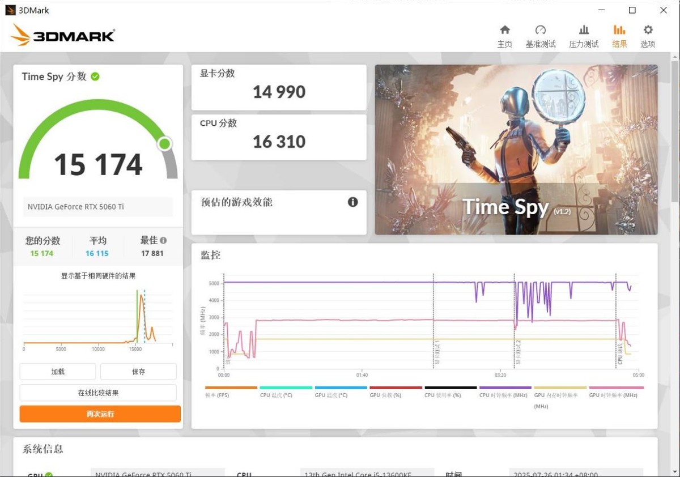Click the Time Spy (v1.2) banner image

tap(516, 150)
